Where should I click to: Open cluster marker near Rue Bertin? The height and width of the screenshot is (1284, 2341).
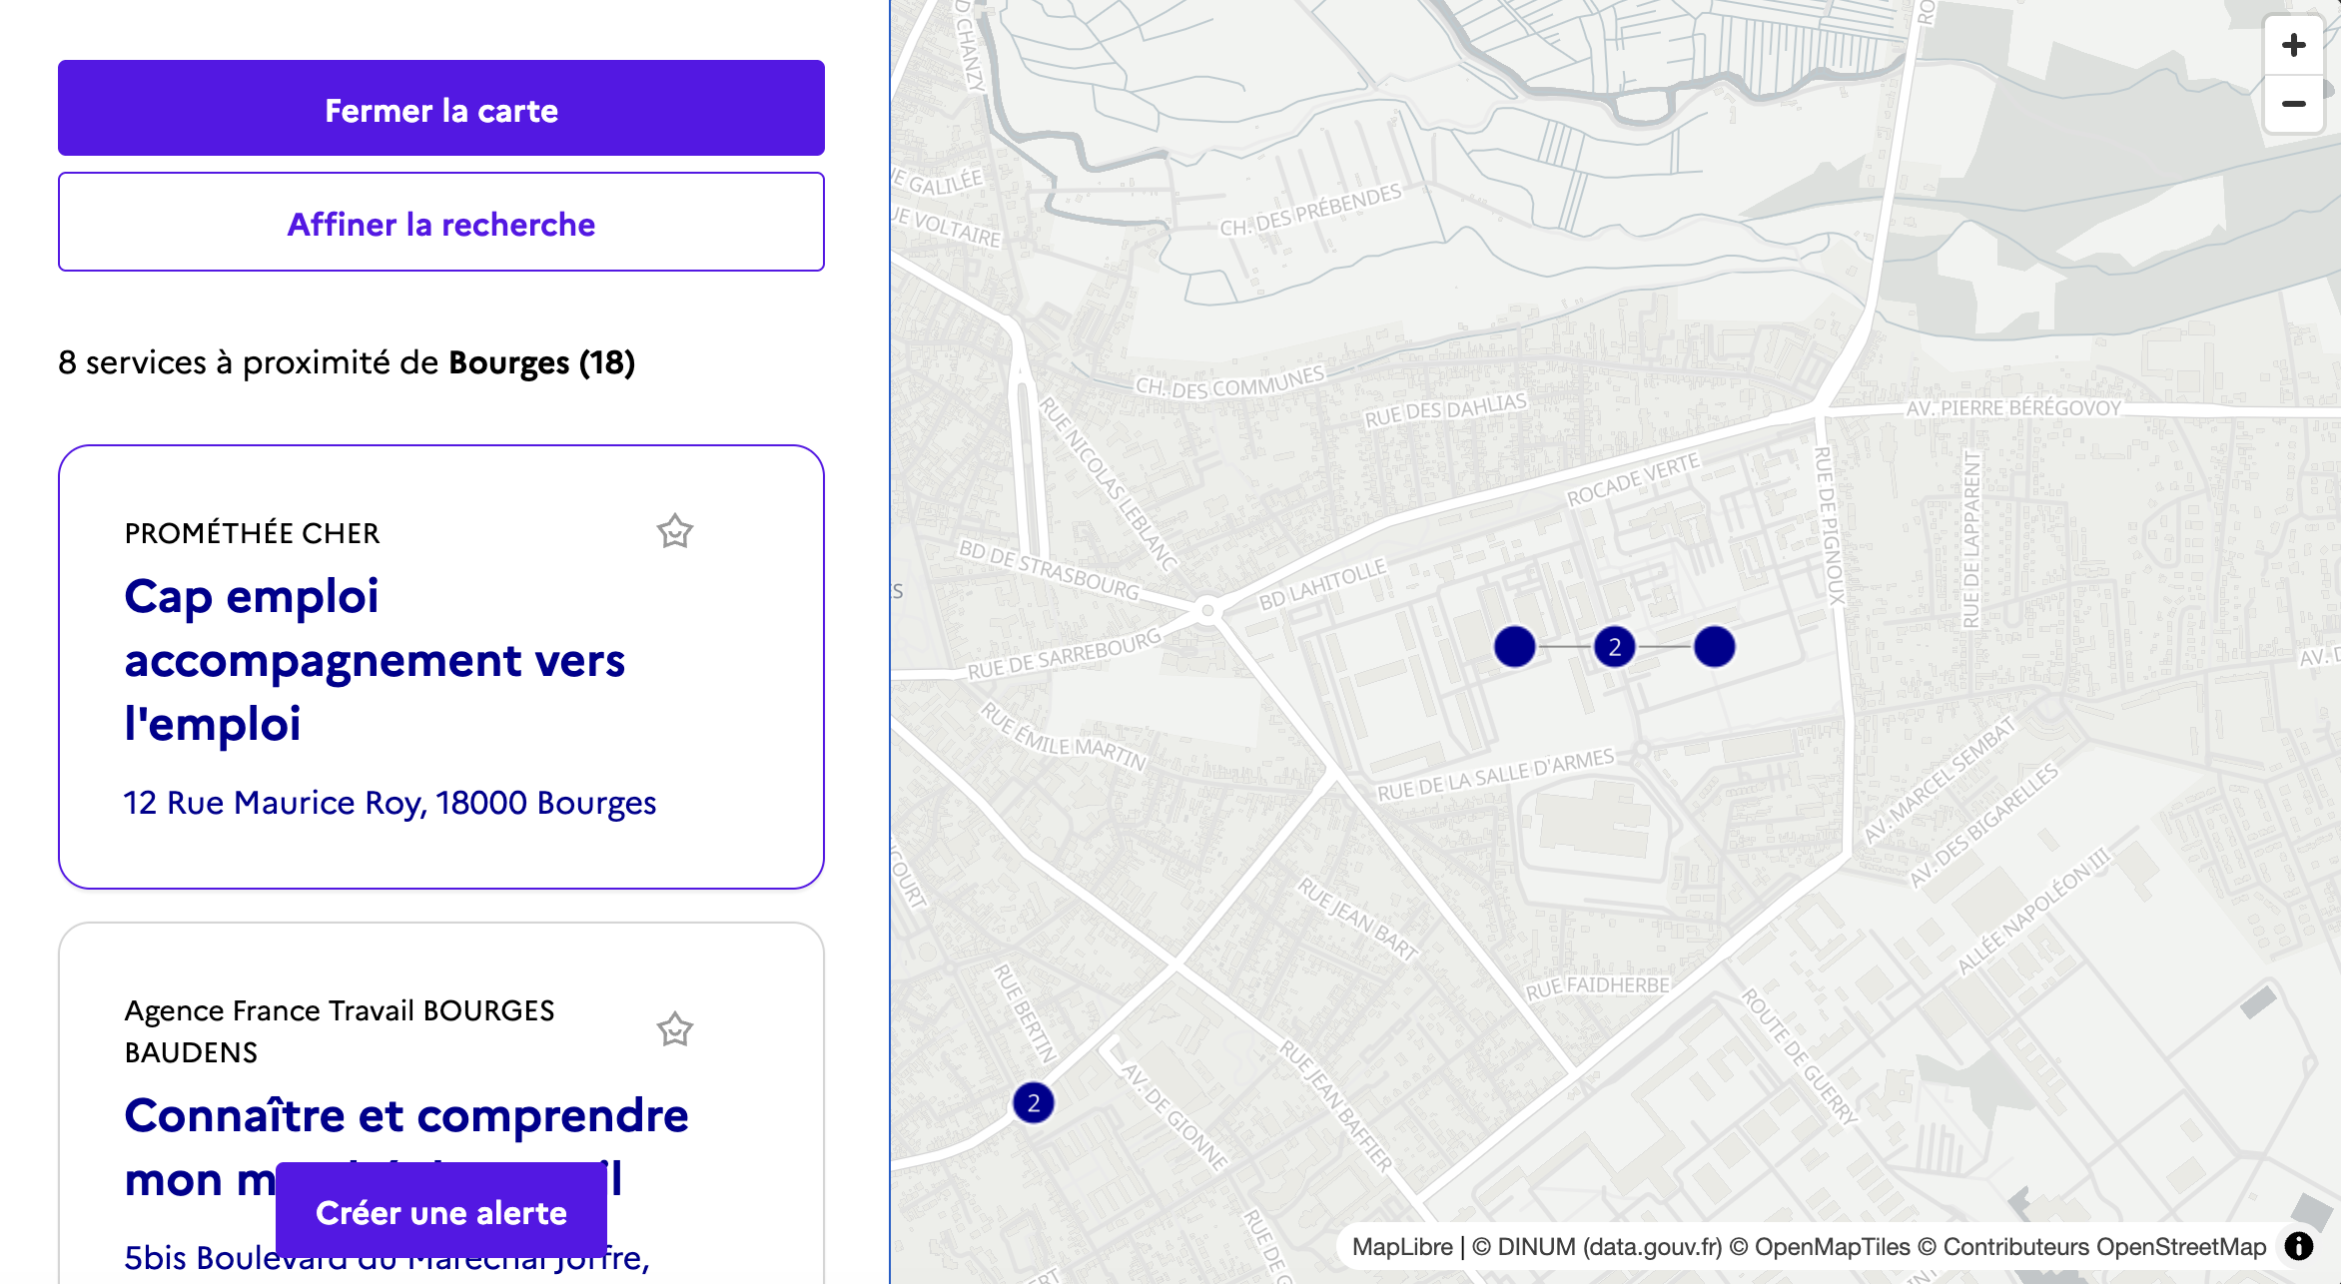pyautogui.click(x=1033, y=1103)
